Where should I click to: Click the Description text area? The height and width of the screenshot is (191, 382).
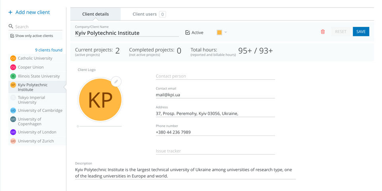(x=185, y=173)
